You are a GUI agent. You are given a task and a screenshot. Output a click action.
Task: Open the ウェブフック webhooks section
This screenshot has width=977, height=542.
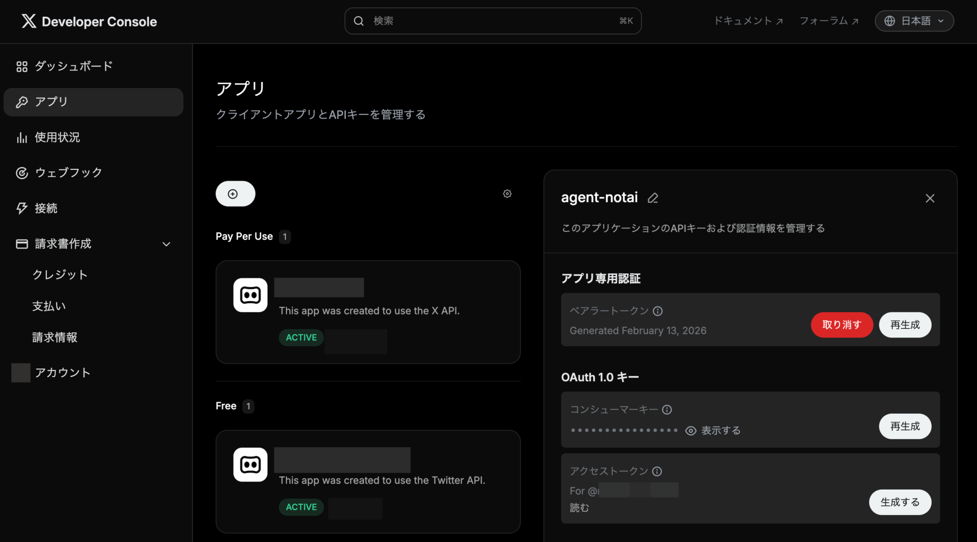(68, 173)
